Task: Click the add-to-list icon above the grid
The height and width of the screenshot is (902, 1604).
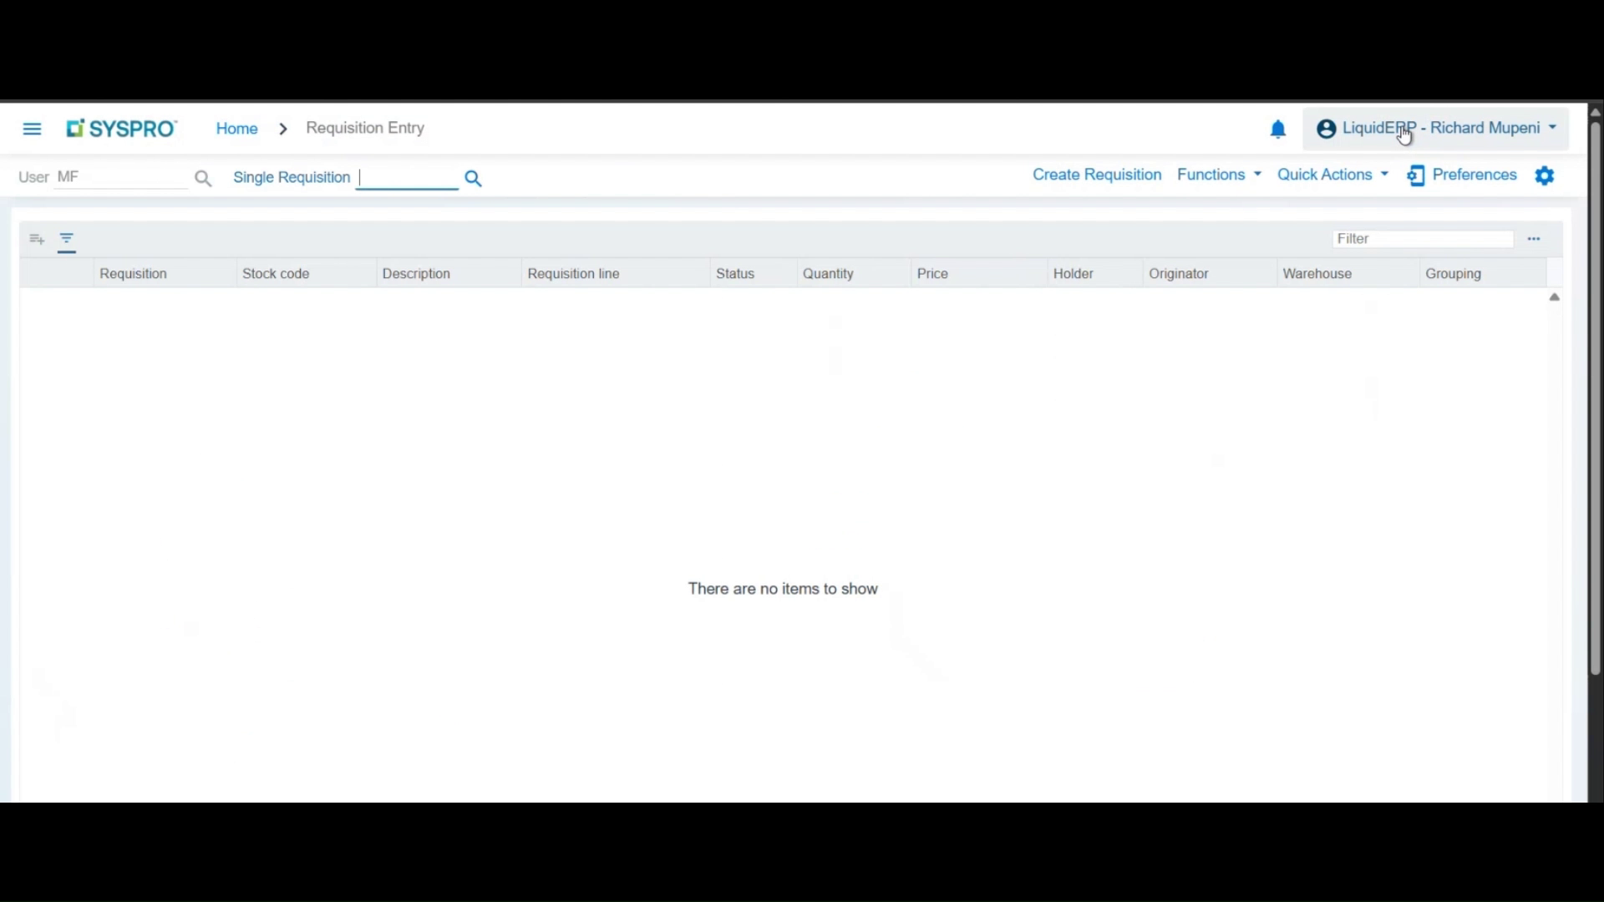Action: click(x=36, y=239)
